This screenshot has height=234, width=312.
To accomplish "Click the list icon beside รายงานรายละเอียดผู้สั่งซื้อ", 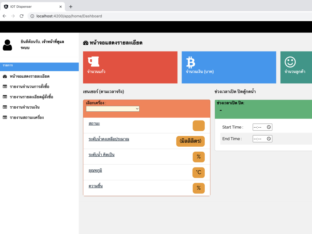I will 5,97.
